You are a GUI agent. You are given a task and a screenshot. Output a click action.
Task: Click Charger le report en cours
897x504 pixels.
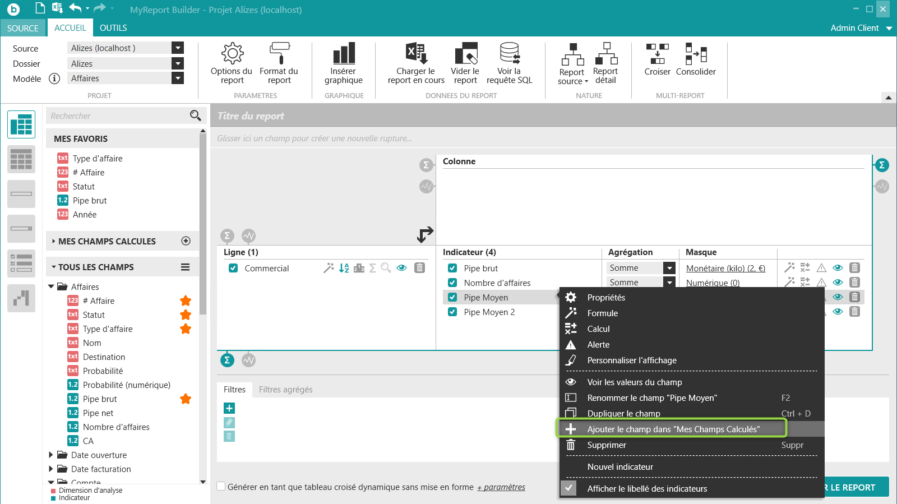click(x=416, y=63)
